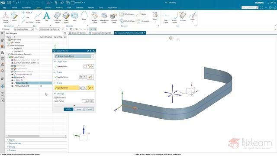Open the Curve on Surface tool
Viewport: 277px width, 156px height.
[58, 17]
